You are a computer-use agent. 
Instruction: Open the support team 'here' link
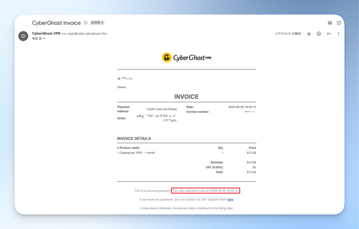pos(230,200)
